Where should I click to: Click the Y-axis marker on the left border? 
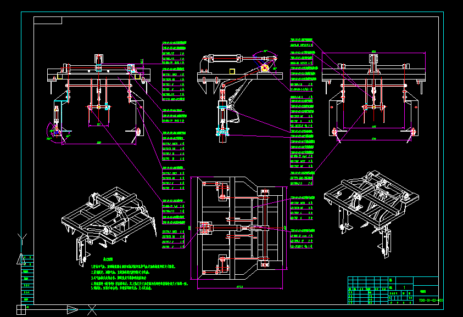pyautogui.click(x=22, y=239)
